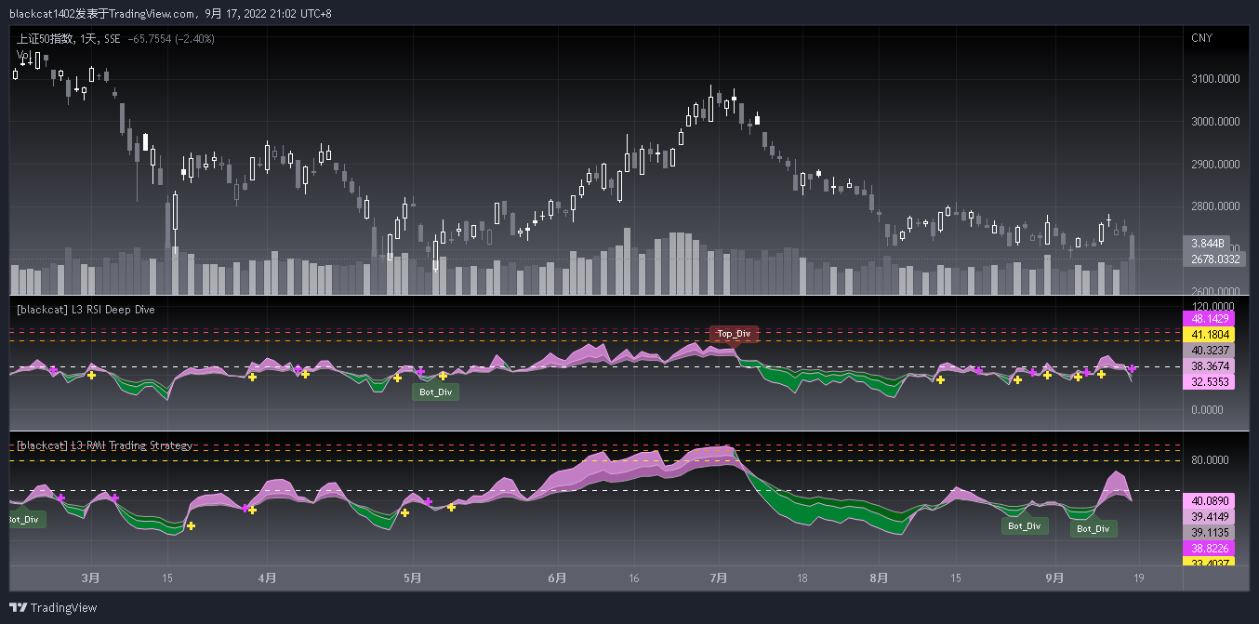
Task: Click the yellow 41.1804 value tag
Action: [x=1209, y=334]
